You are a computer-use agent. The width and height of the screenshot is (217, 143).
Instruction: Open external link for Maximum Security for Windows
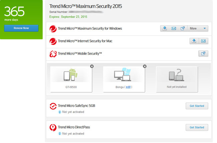183,28
